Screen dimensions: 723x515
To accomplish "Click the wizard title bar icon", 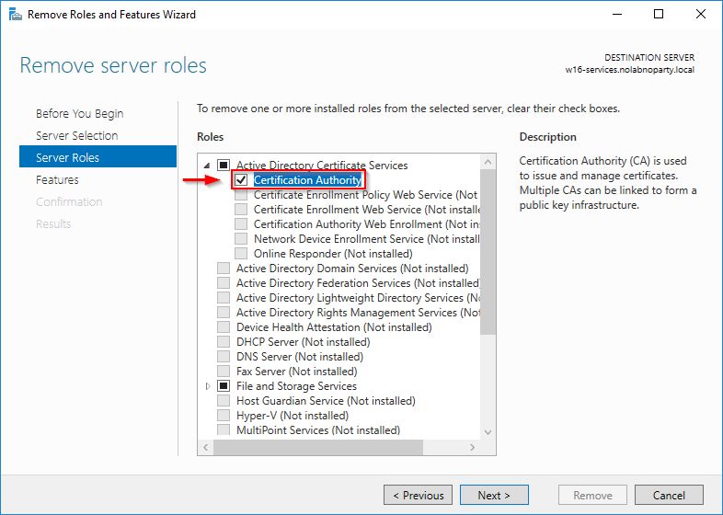I will [x=16, y=15].
